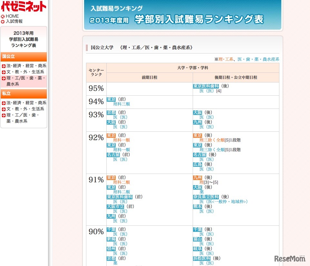The image size is (310, 266).
Task: Open orange 理科二類 entry in 91% row
Action: pyautogui.click(x=121, y=182)
